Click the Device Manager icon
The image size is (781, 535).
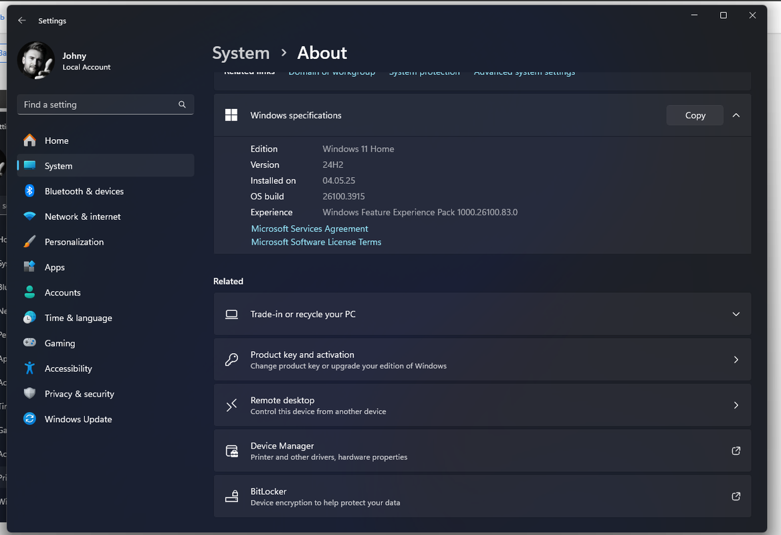(231, 451)
